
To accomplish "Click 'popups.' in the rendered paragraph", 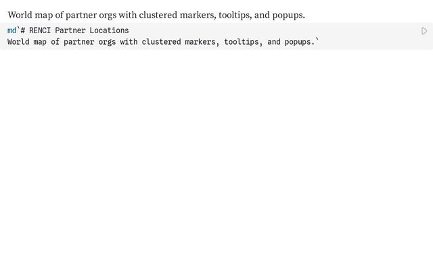I will point(289,16).
